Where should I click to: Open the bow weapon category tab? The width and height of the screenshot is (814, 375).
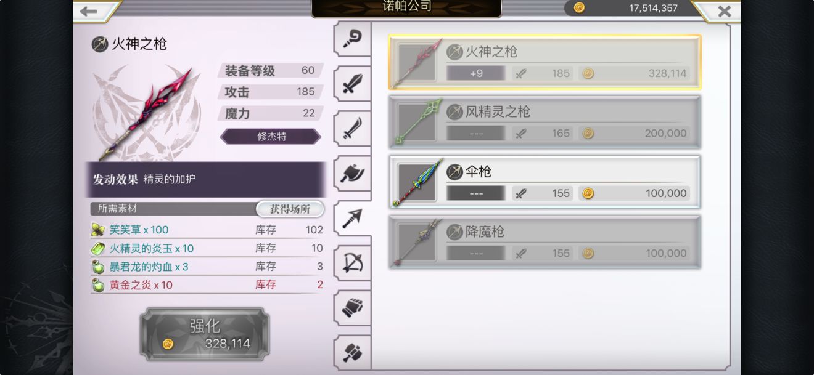click(352, 264)
